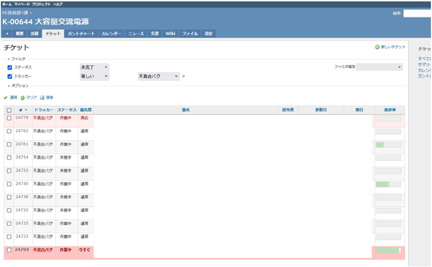Open the 未完了 status dropdown
Image resolution: width=432 pixels, height=267 pixels.
[94, 68]
